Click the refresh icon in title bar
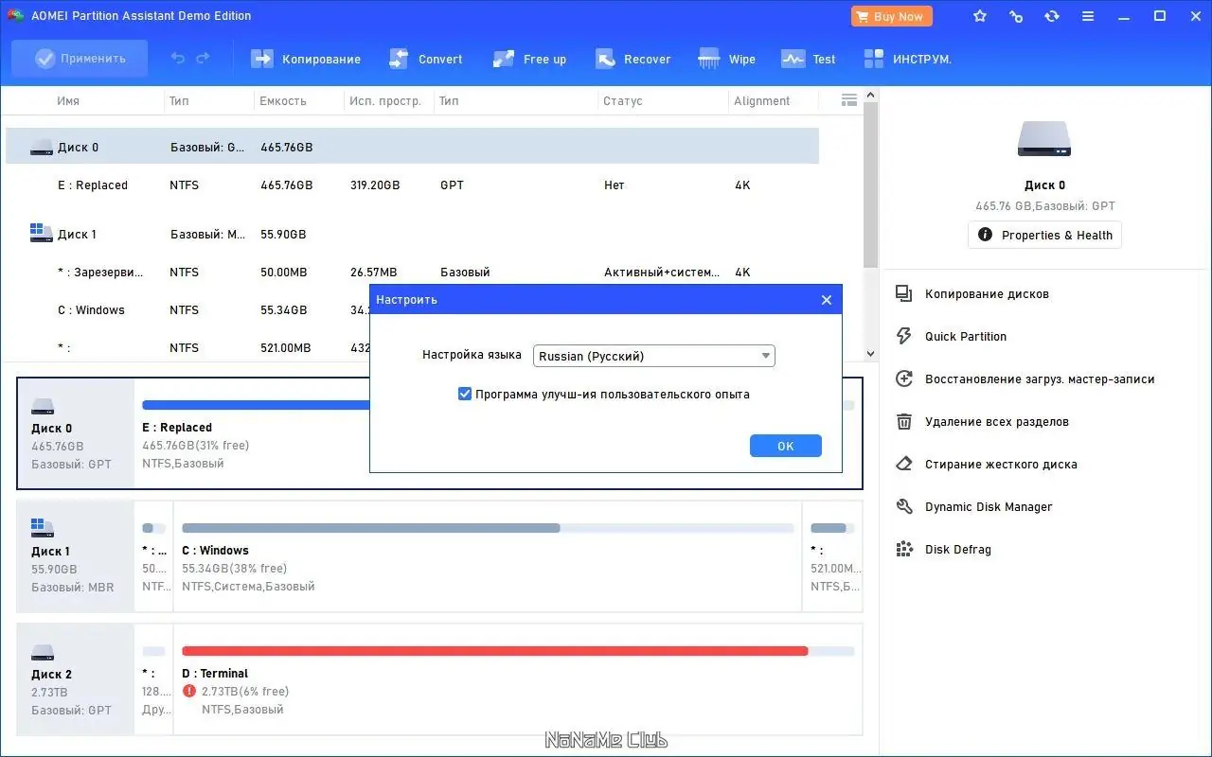 coord(1052,16)
